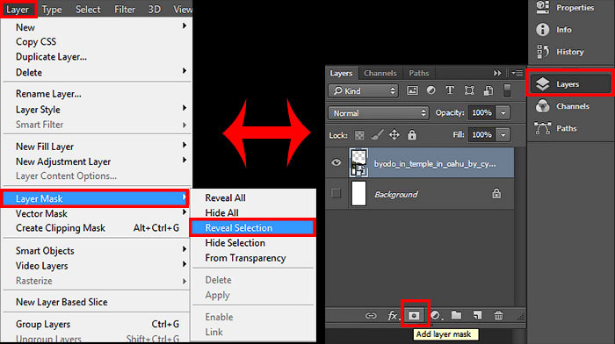
Task: Filter layers by pixel image icon
Action: (412, 90)
